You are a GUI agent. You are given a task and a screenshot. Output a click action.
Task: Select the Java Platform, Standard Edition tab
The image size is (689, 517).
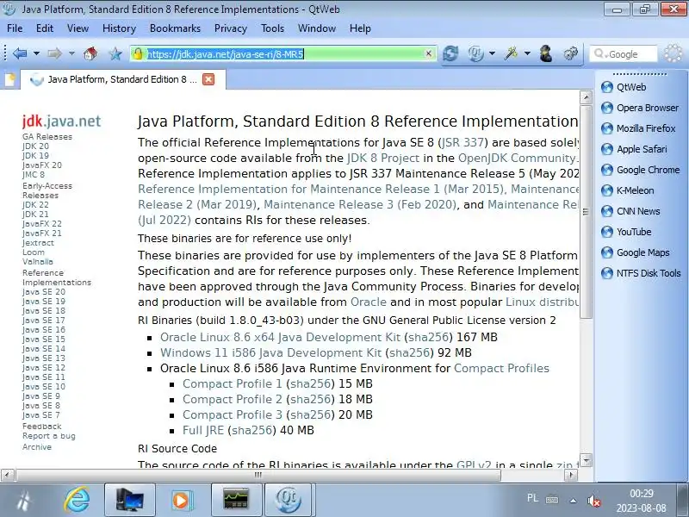point(122,79)
